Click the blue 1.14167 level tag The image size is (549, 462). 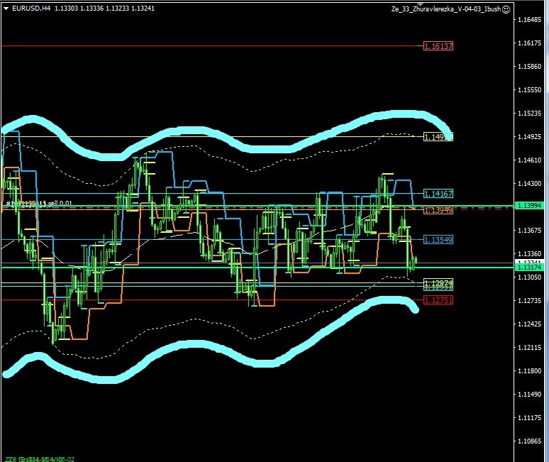[438, 193]
